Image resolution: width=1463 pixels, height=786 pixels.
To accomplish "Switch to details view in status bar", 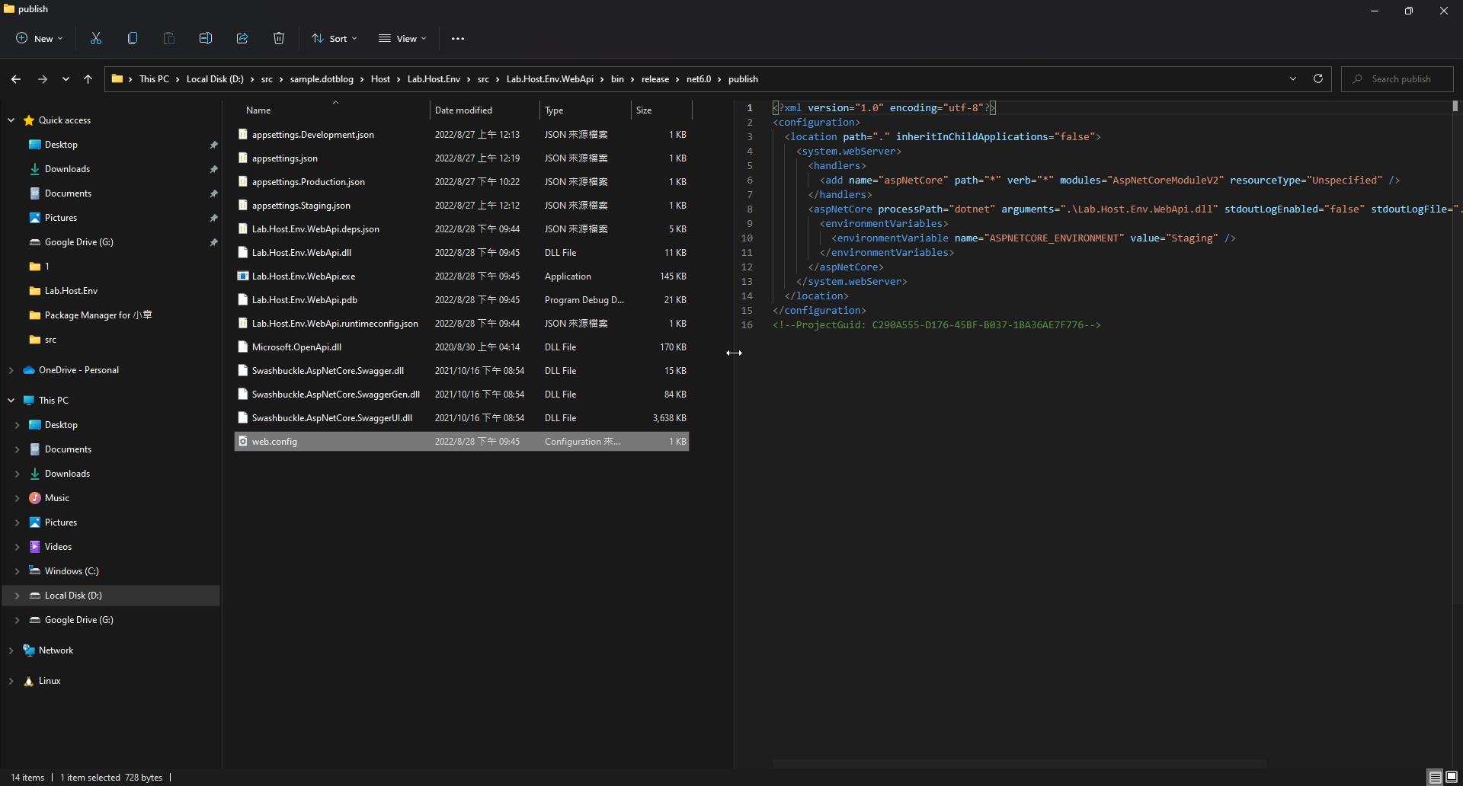I will point(1435,777).
